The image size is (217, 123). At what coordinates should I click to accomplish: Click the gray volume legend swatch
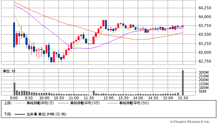click(x=20, y=115)
